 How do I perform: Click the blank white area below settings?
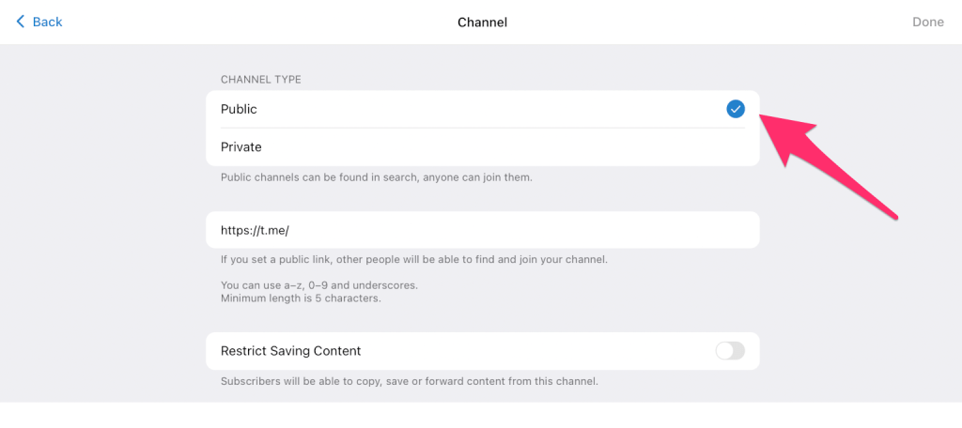(x=481, y=415)
